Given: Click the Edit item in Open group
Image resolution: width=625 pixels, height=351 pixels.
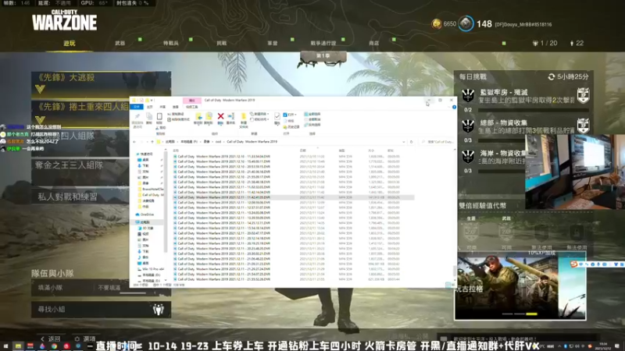Looking at the screenshot, I should click(x=288, y=121).
